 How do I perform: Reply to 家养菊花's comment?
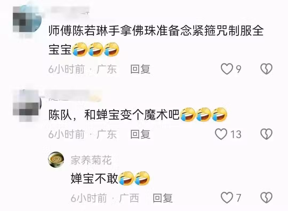click(163, 198)
